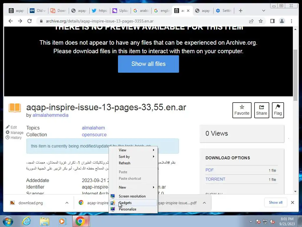Click the 0 Views statistic box
This screenshot has width=302, height=227.
coord(242,134)
